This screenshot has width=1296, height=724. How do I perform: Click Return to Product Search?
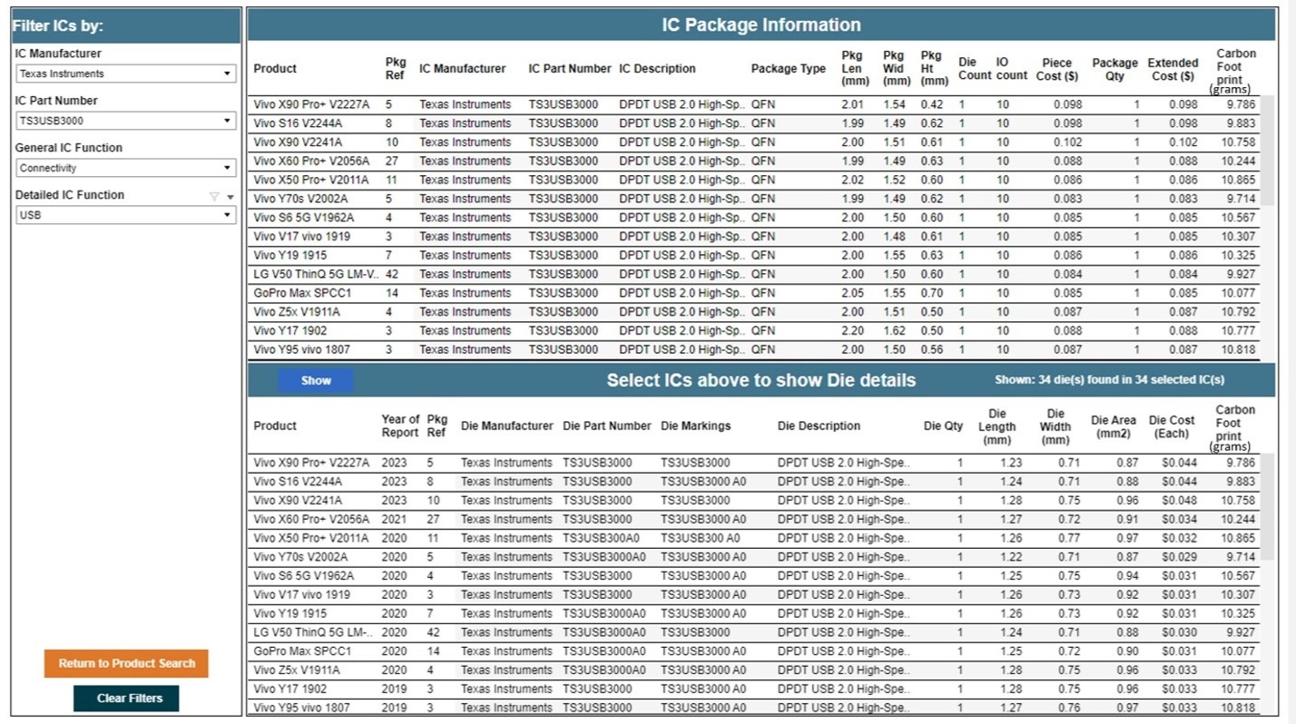coord(126,663)
